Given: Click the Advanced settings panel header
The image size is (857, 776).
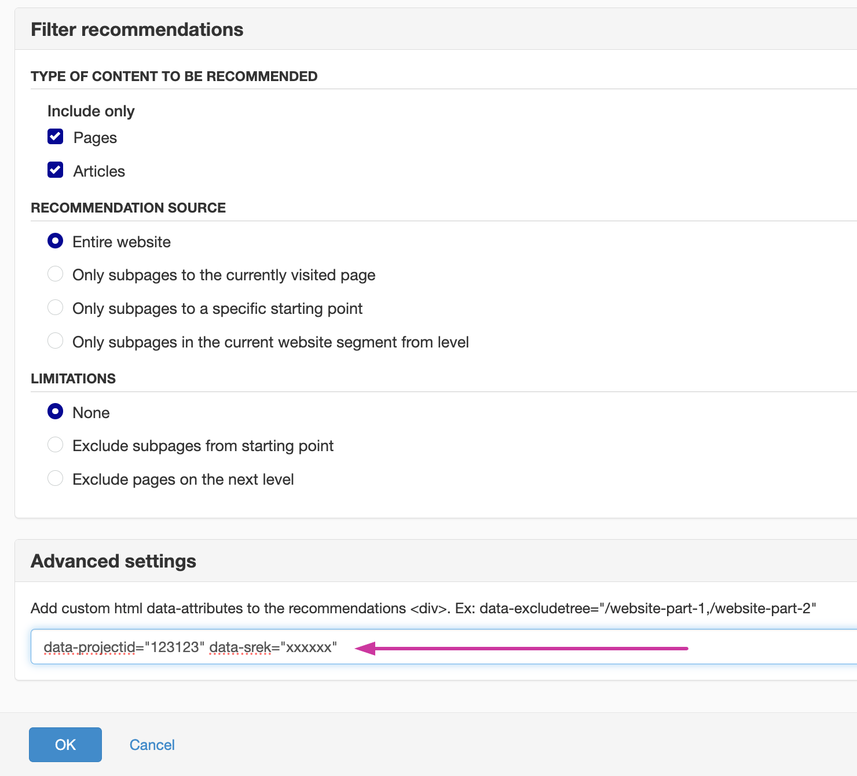Looking at the screenshot, I should (x=113, y=561).
